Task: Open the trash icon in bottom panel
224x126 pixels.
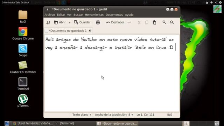Action: tap(217, 124)
